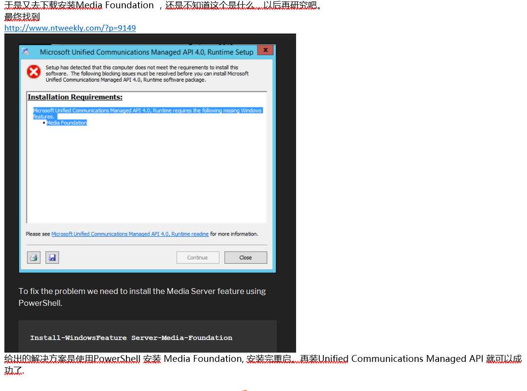Click the setup icon in title bar
The image size is (527, 391).
[26, 52]
